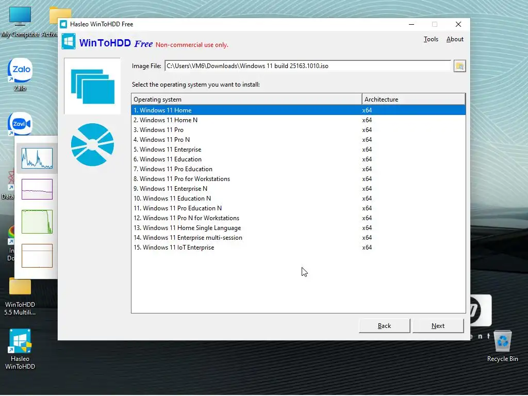Select 4. Windows 11 Pro N
The height and width of the screenshot is (396, 528).
click(x=299, y=139)
